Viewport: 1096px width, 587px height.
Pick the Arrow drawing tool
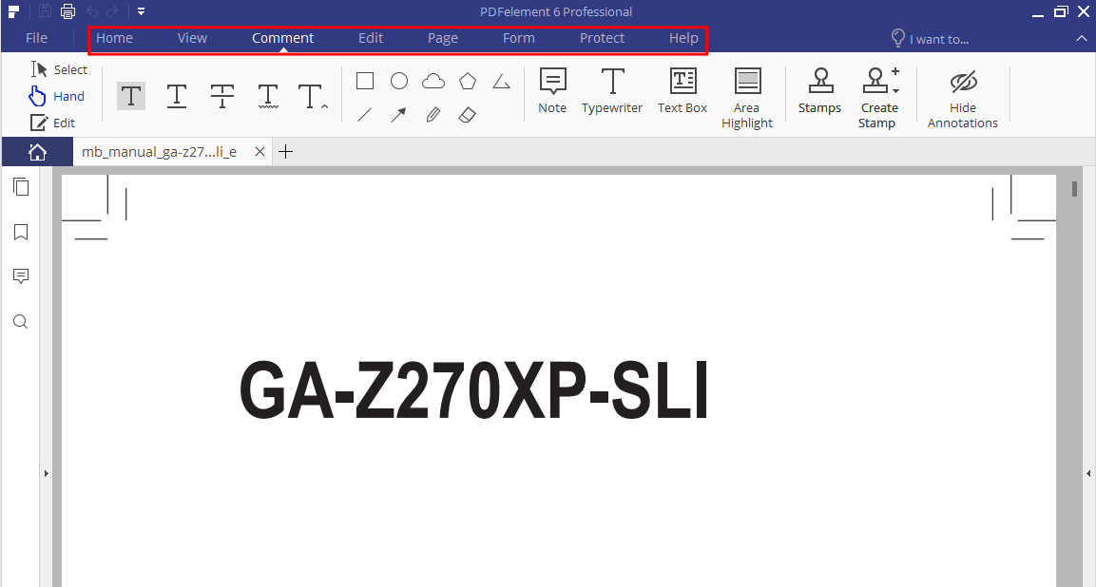pyautogui.click(x=399, y=115)
